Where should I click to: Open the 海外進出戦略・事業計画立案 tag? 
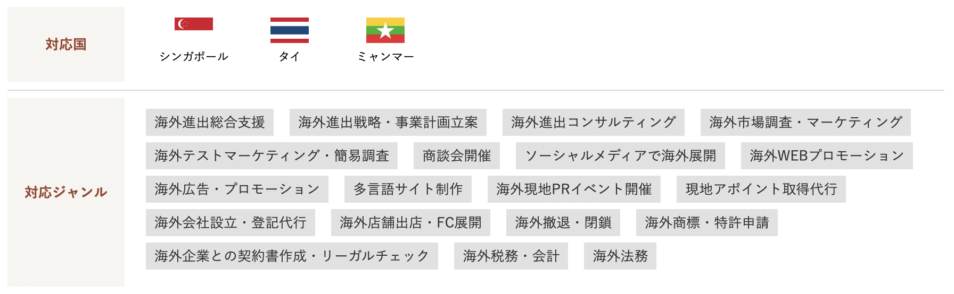(388, 123)
